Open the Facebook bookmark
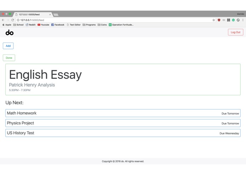This screenshot has width=246, height=175. [58, 25]
